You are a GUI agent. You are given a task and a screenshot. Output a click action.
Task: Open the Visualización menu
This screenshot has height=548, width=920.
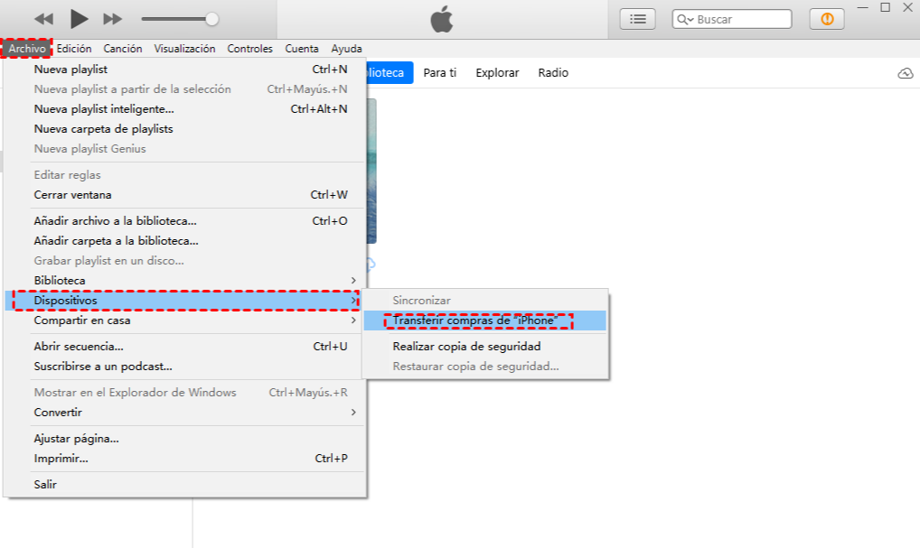pos(184,49)
